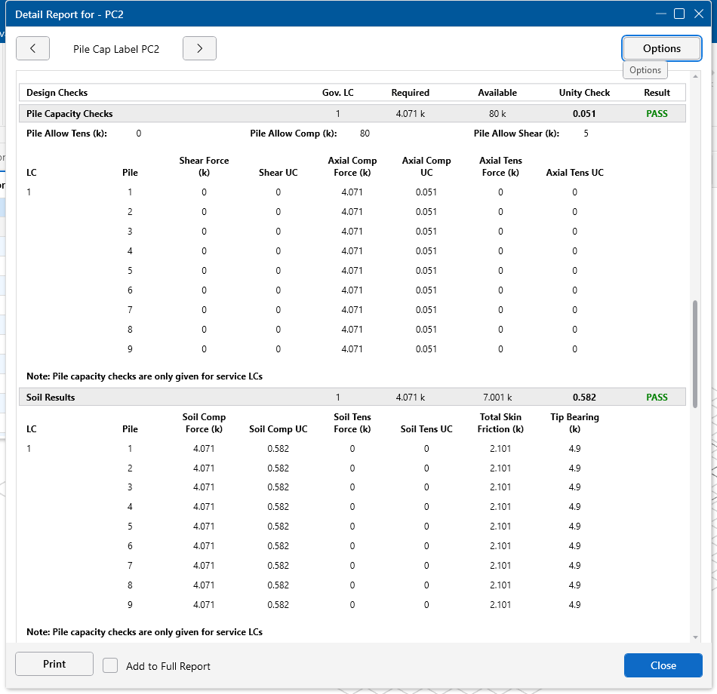This screenshot has width=717, height=694.
Task: Click the PASS result for Pile Capacity Checks
Action: (x=657, y=114)
